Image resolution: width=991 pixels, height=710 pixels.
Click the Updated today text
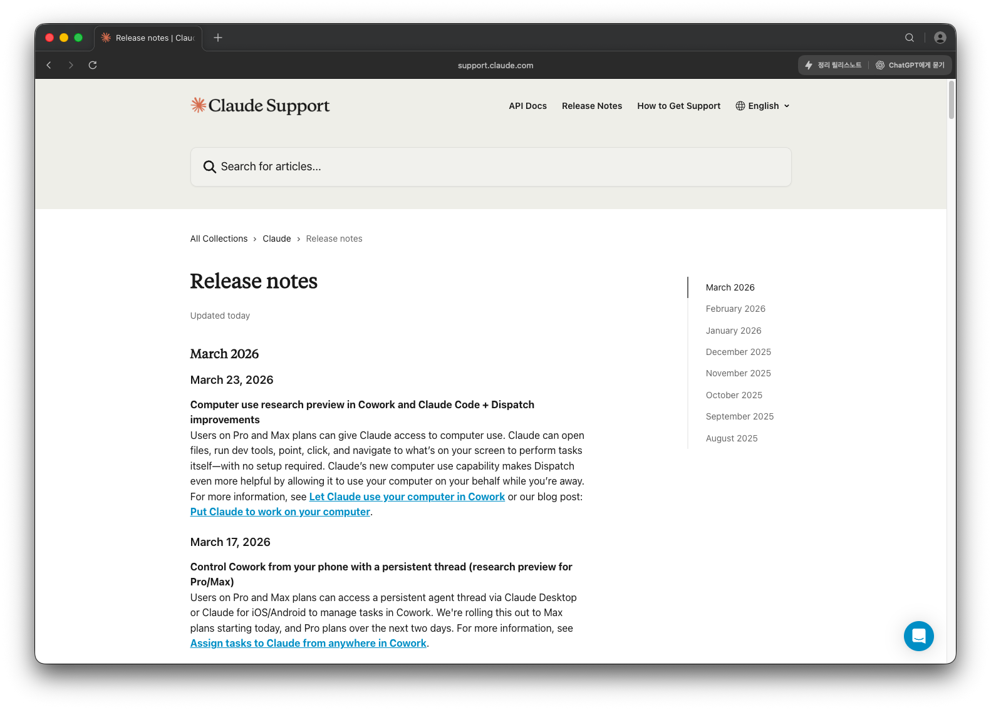click(220, 316)
